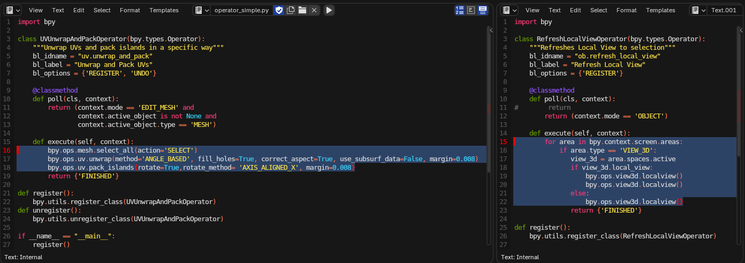Click return {'FINISHED'} in left editor
The height and width of the screenshot is (263, 745).
(83, 176)
